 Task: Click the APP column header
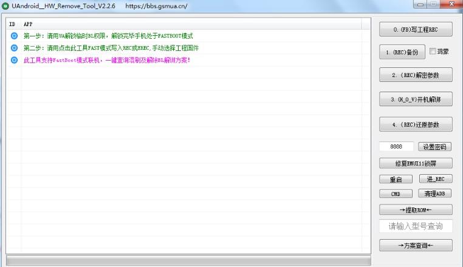(28, 24)
